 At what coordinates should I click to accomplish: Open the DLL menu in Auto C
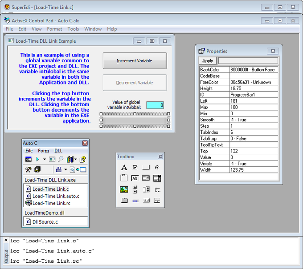pos(58,151)
